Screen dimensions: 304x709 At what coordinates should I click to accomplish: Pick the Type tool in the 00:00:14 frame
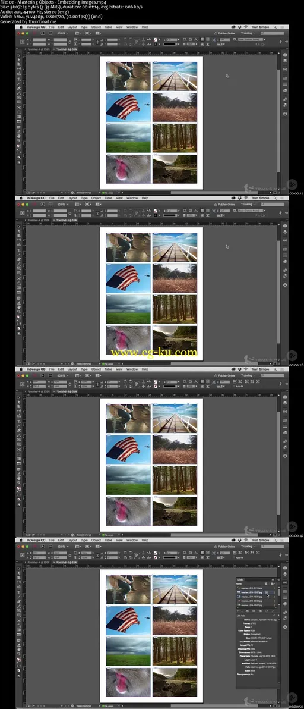20,79
